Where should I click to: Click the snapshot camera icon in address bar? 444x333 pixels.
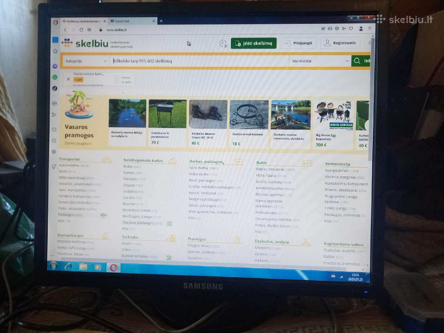pyautogui.click(x=330, y=28)
